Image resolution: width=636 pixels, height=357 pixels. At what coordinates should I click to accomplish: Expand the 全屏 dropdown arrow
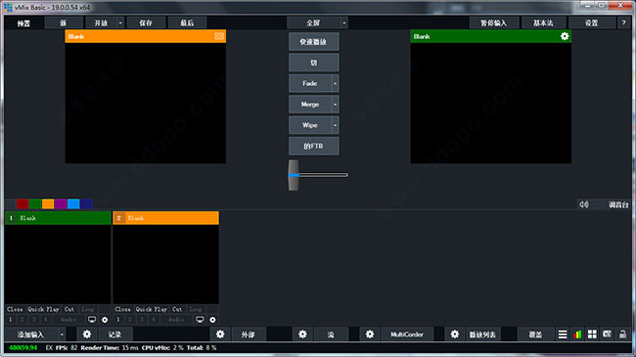pyautogui.click(x=344, y=23)
